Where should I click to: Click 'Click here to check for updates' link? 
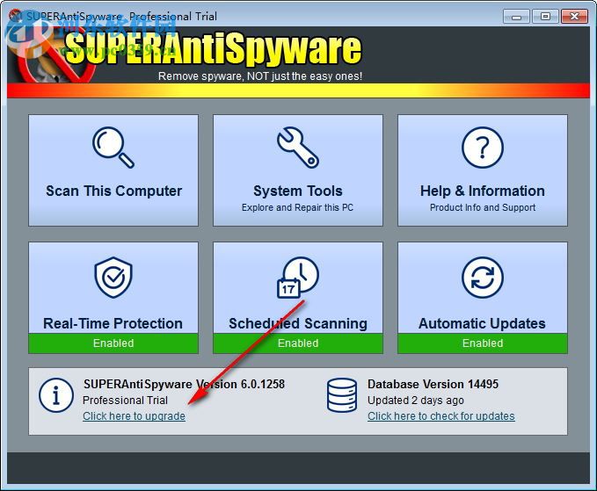coord(440,416)
